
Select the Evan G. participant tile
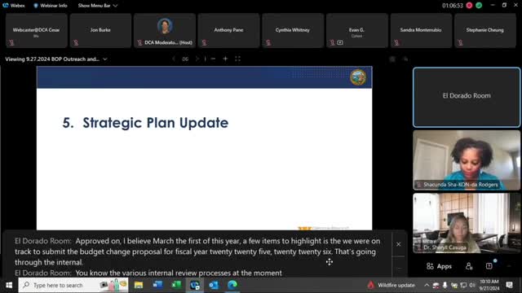coord(357,31)
